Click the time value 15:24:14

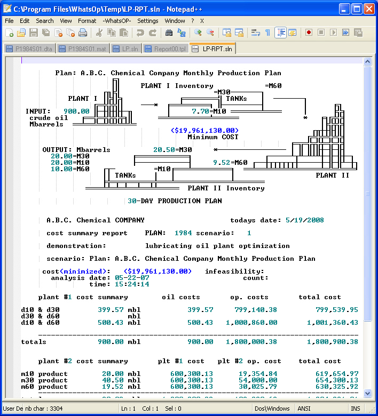pyautogui.click(x=132, y=284)
